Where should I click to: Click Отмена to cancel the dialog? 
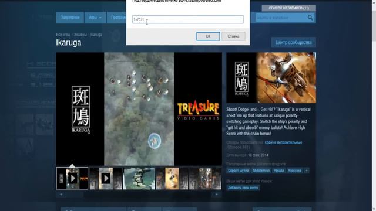(233, 36)
